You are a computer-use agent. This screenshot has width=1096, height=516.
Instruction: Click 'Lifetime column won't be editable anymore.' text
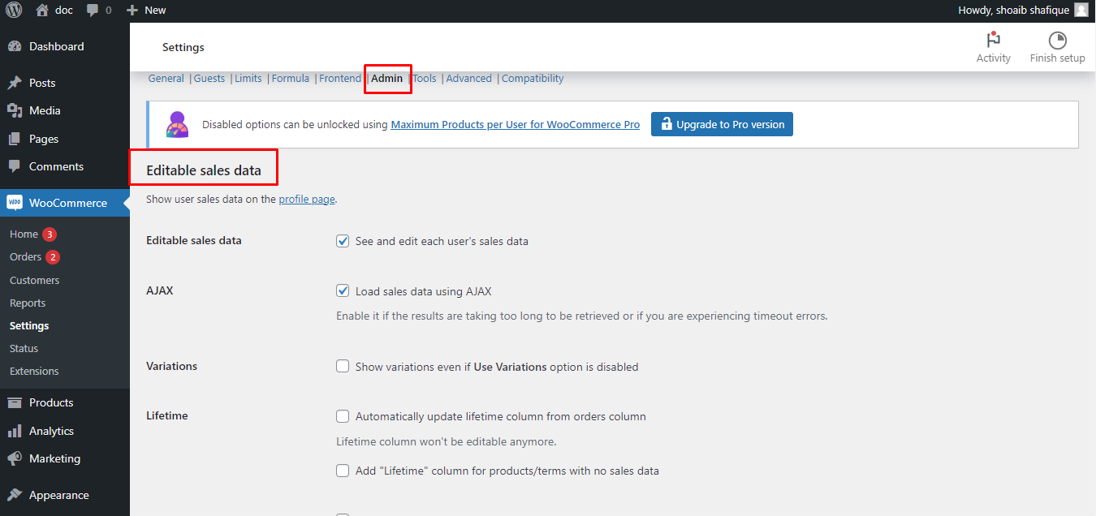pos(447,442)
